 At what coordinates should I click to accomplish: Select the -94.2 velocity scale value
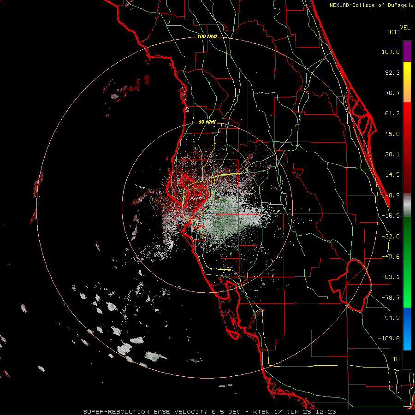[x=391, y=318]
